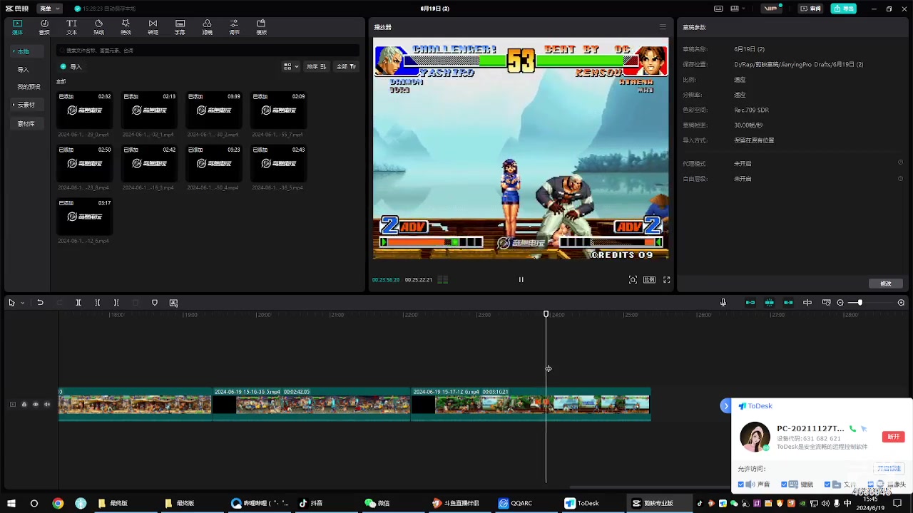
Task: Click the undo icon in timeline toolbar
Action: pos(40,303)
